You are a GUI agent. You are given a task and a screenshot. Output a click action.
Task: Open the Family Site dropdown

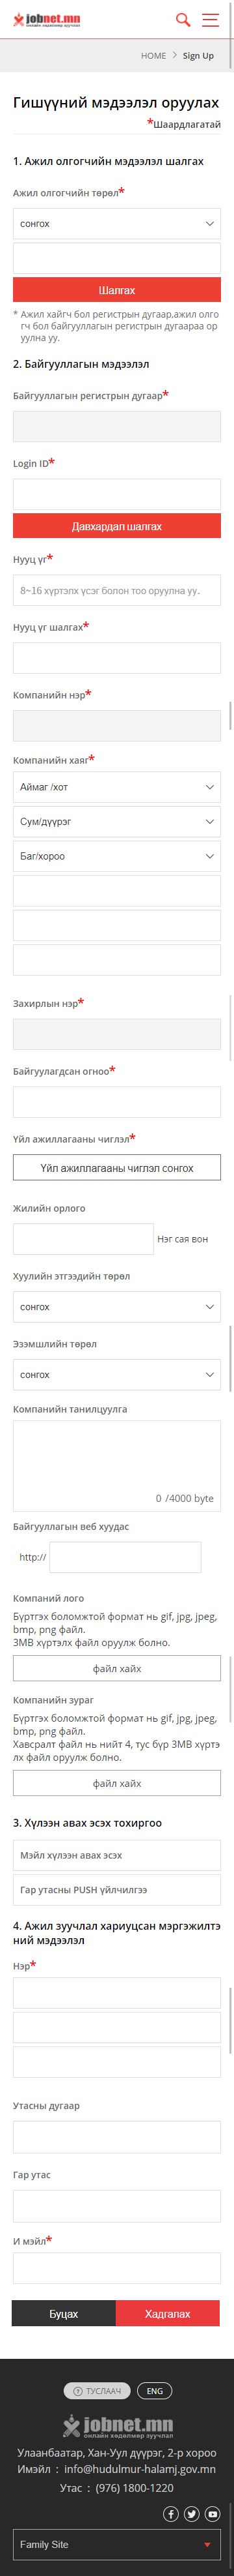(x=116, y=2544)
